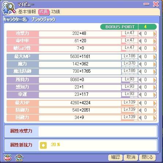Image resolution: width=163 pixels, height=163 pixels.
Task: Click the magnifier My View icon
Action: coord(9,8)
